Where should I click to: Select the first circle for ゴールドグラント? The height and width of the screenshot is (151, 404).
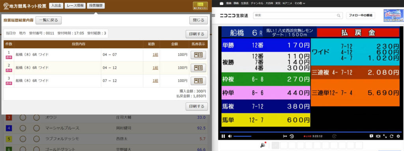click(x=23, y=149)
